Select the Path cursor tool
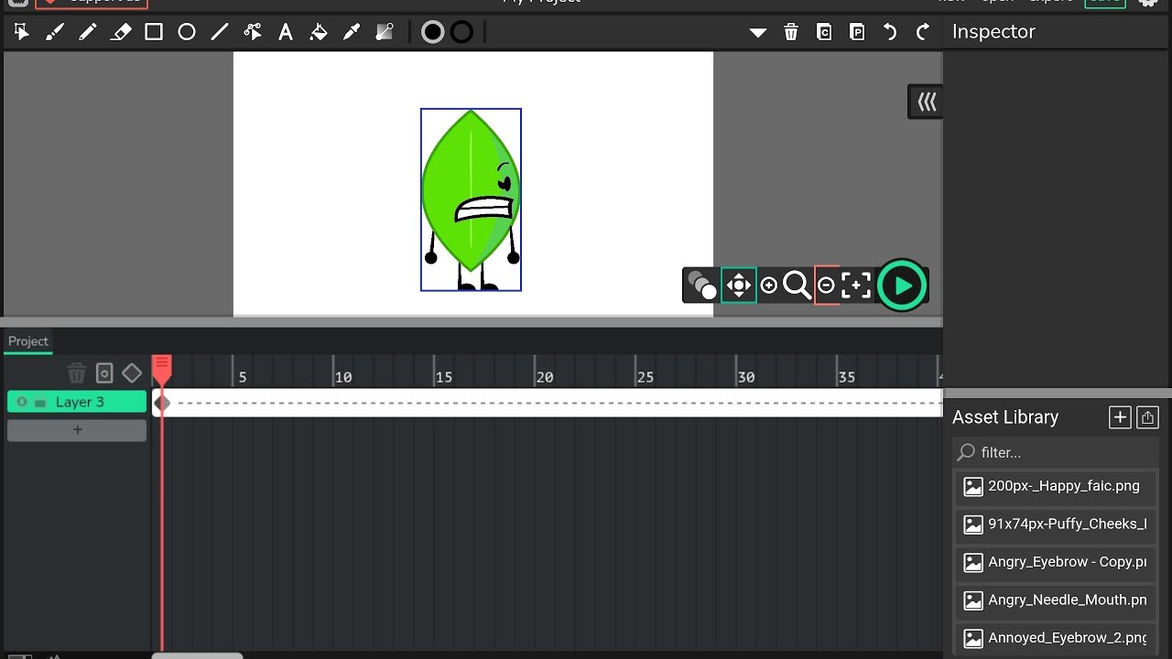Image resolution: width=1172 pixels, height=659 pixels. [x=253, y=33]
